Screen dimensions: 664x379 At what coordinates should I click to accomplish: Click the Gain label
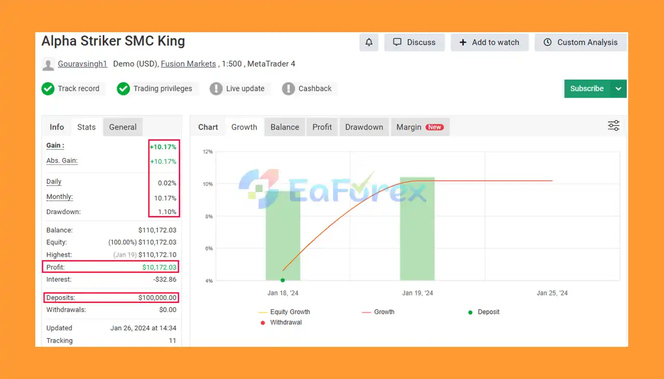pos(56,146)
